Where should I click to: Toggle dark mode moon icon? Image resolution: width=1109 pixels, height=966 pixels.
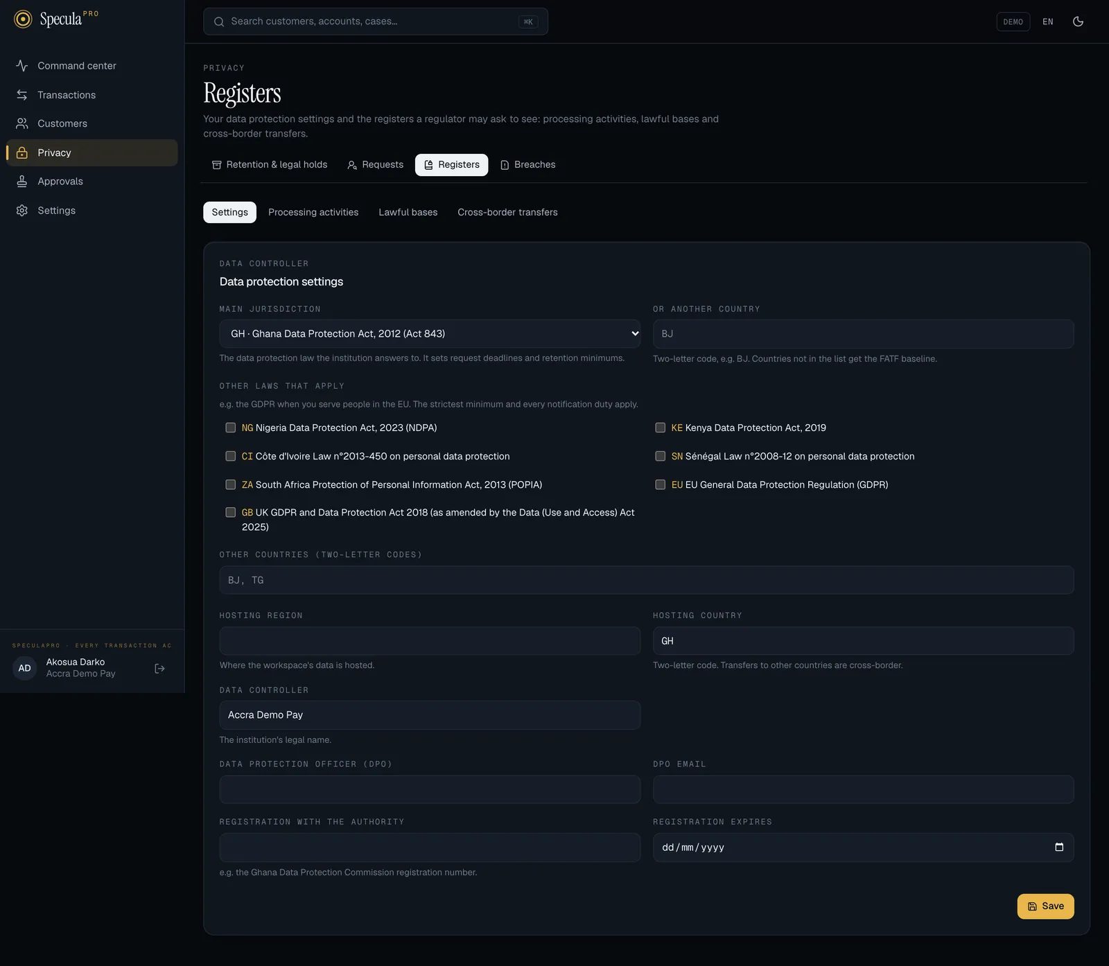[x=1078, y=21]
